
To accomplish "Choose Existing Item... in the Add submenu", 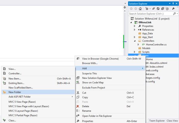I will coord(38,83).
